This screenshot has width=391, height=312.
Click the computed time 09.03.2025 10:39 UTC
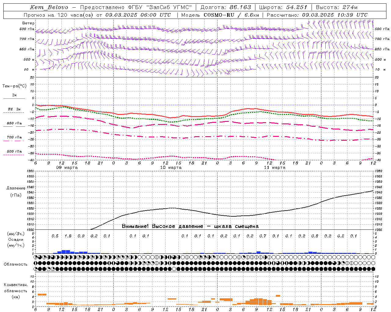click(x=335, y=15)
